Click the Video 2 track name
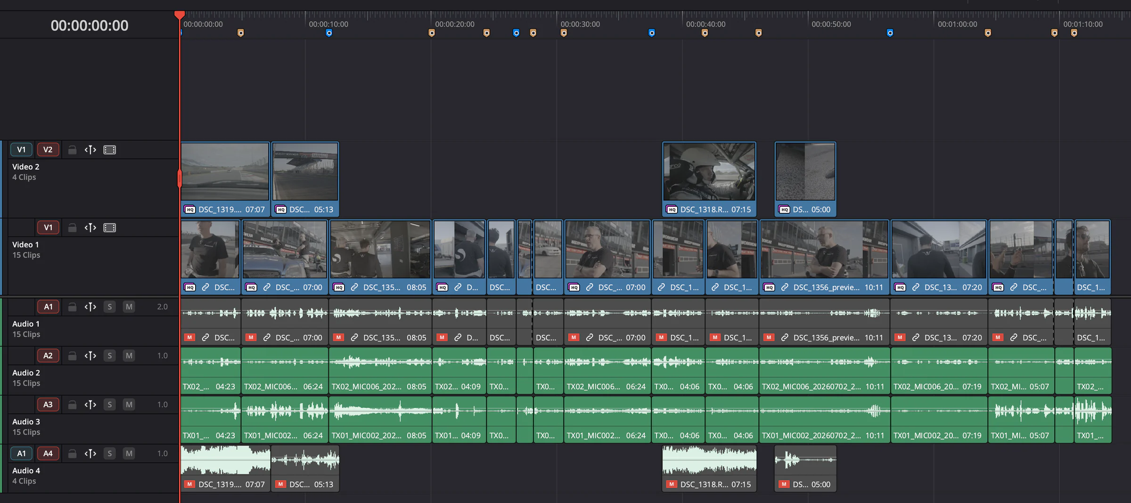 (26, 167)
